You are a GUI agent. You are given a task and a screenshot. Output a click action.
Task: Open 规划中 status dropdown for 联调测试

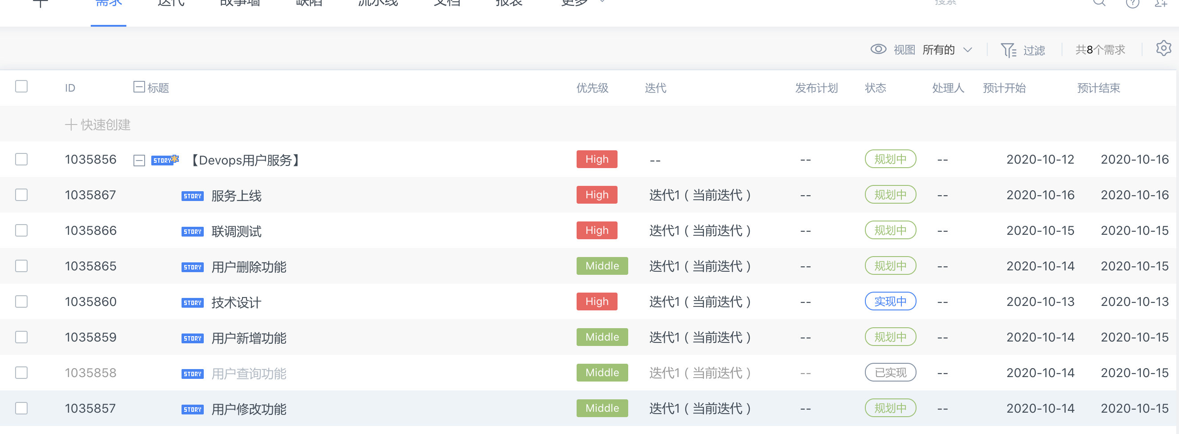[890, 230]
